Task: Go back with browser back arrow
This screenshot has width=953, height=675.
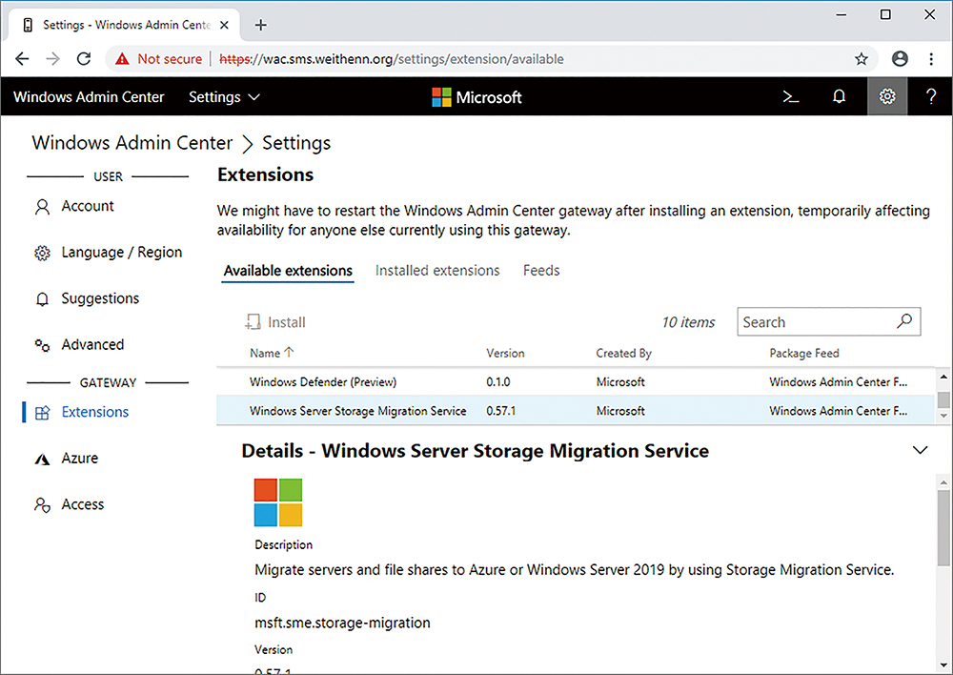Action: click(x=22, y=59)
